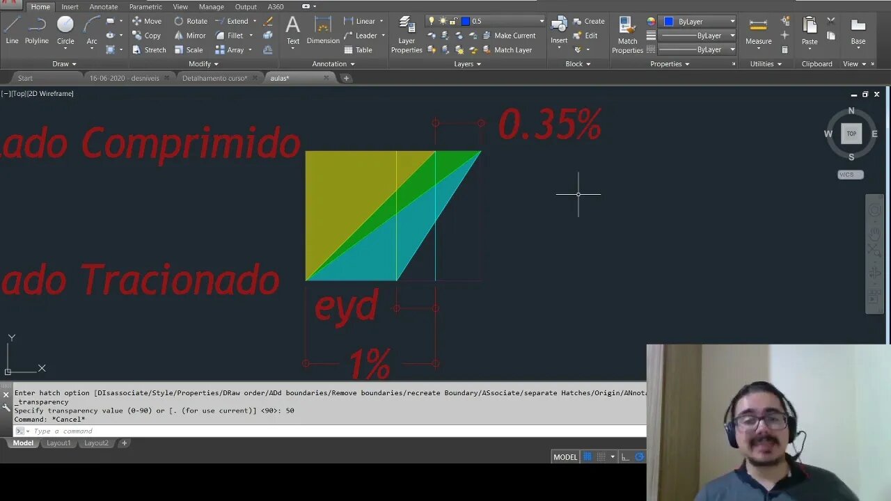Open the Parametric ribbon tab
This screenshot has height=501, width=891.
[x=145, y=7]
